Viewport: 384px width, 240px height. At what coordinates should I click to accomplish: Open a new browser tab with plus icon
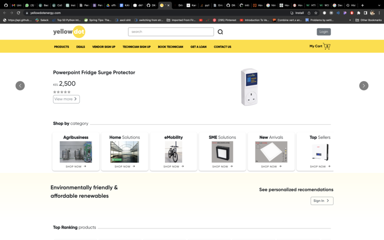[x=362, y=5]
